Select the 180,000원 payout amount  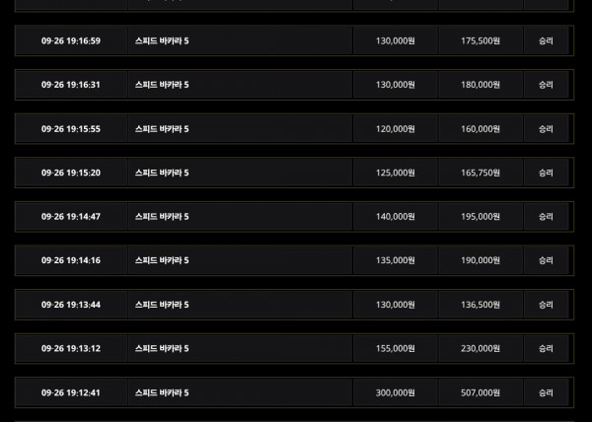click(x=482, y=85)
